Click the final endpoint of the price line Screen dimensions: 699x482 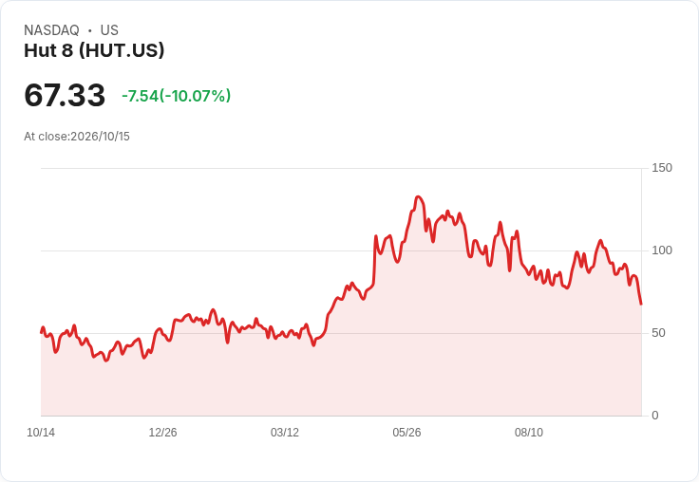(x=641, y=305)
